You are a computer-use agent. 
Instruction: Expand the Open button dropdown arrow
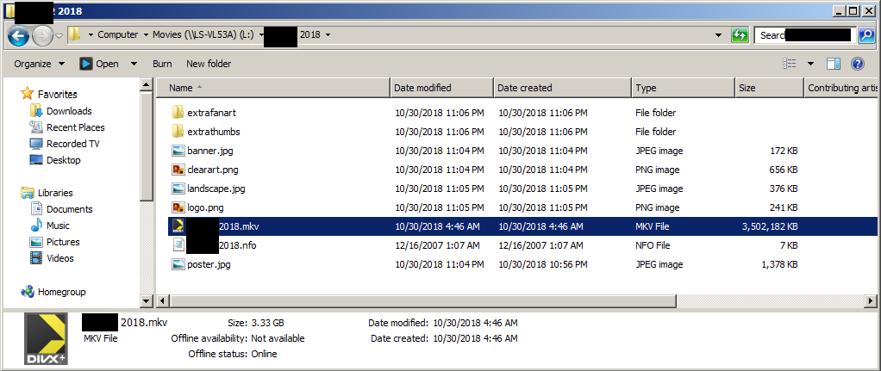tap(134, 64)
